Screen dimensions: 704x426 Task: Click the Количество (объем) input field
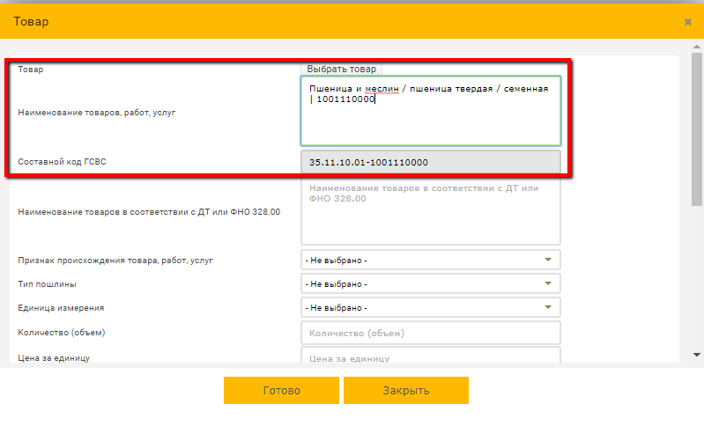coord(431,333)
